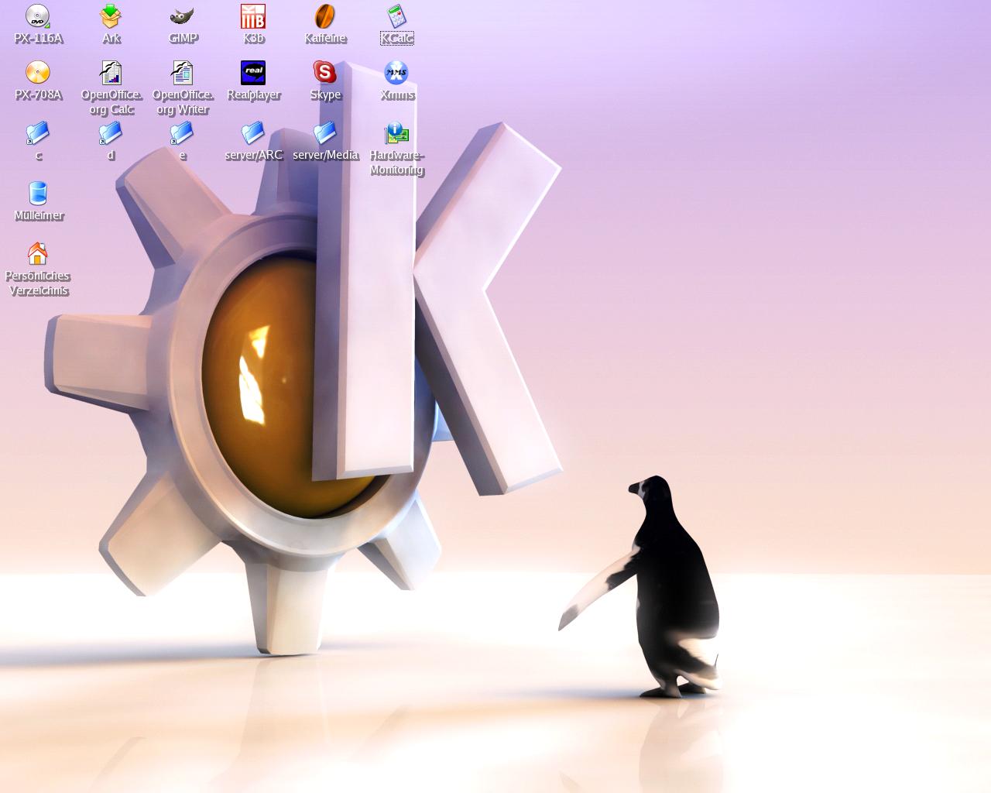Open the folder shortcut named c
The height and width of the screenshot is (793, 991).
pyautogui.click(x=38, y=133)
